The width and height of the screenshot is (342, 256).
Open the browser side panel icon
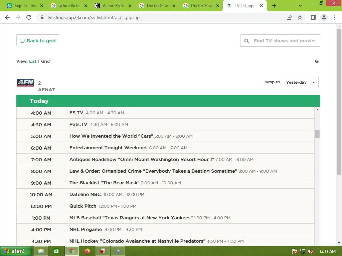[313, 17]
